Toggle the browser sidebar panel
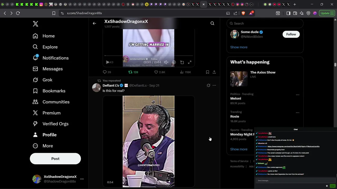The height and width of the screenshot is (189, 337). [288, 13]
